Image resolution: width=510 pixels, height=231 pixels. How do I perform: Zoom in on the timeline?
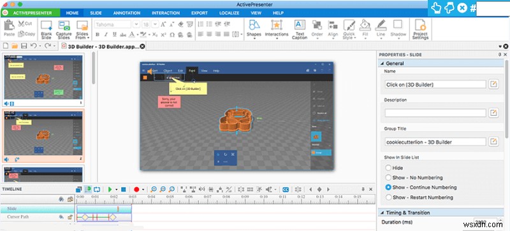coord(154,190)
